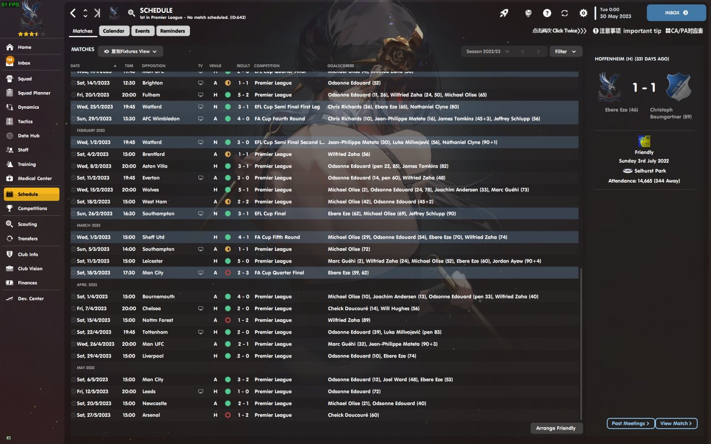Tick the check circle on the Newcastle row
Screen dimensions: 711x444
73,403
